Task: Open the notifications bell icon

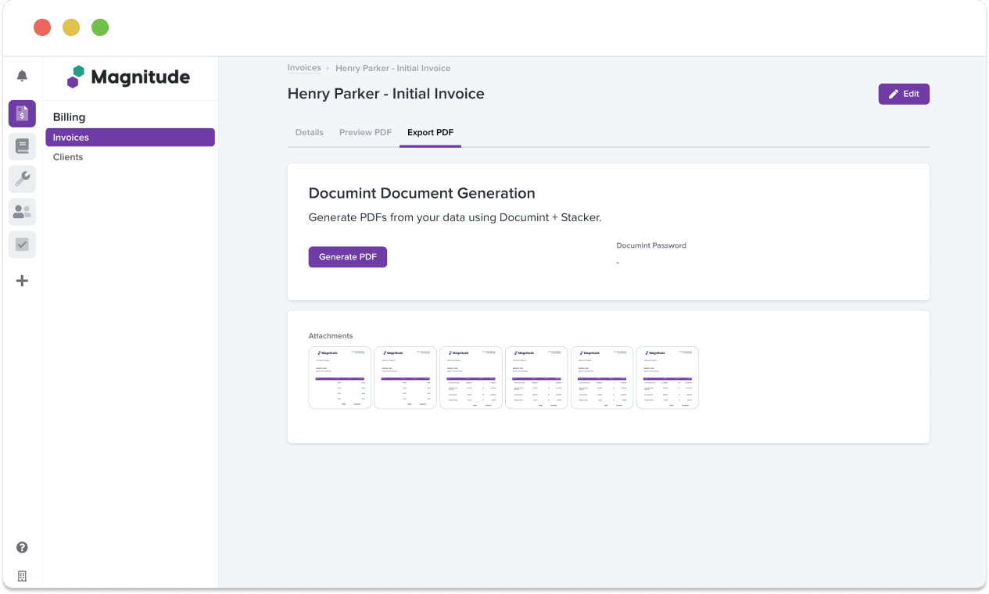Action: (22, 76)
